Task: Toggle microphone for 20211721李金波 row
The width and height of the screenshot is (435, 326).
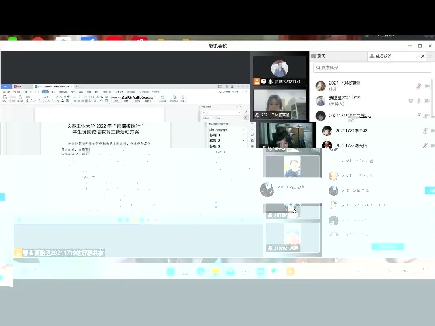Action: coord(425,130)
